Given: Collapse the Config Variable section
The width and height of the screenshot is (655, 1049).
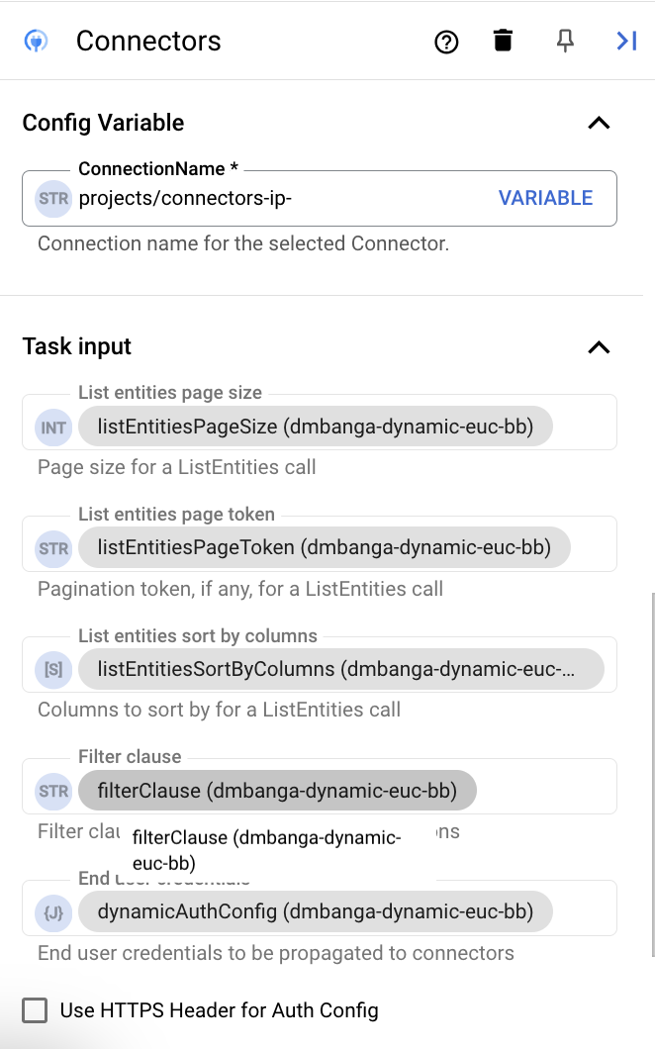Looking at the screenshot, I should pyautogui.click(x=599, y=123).
